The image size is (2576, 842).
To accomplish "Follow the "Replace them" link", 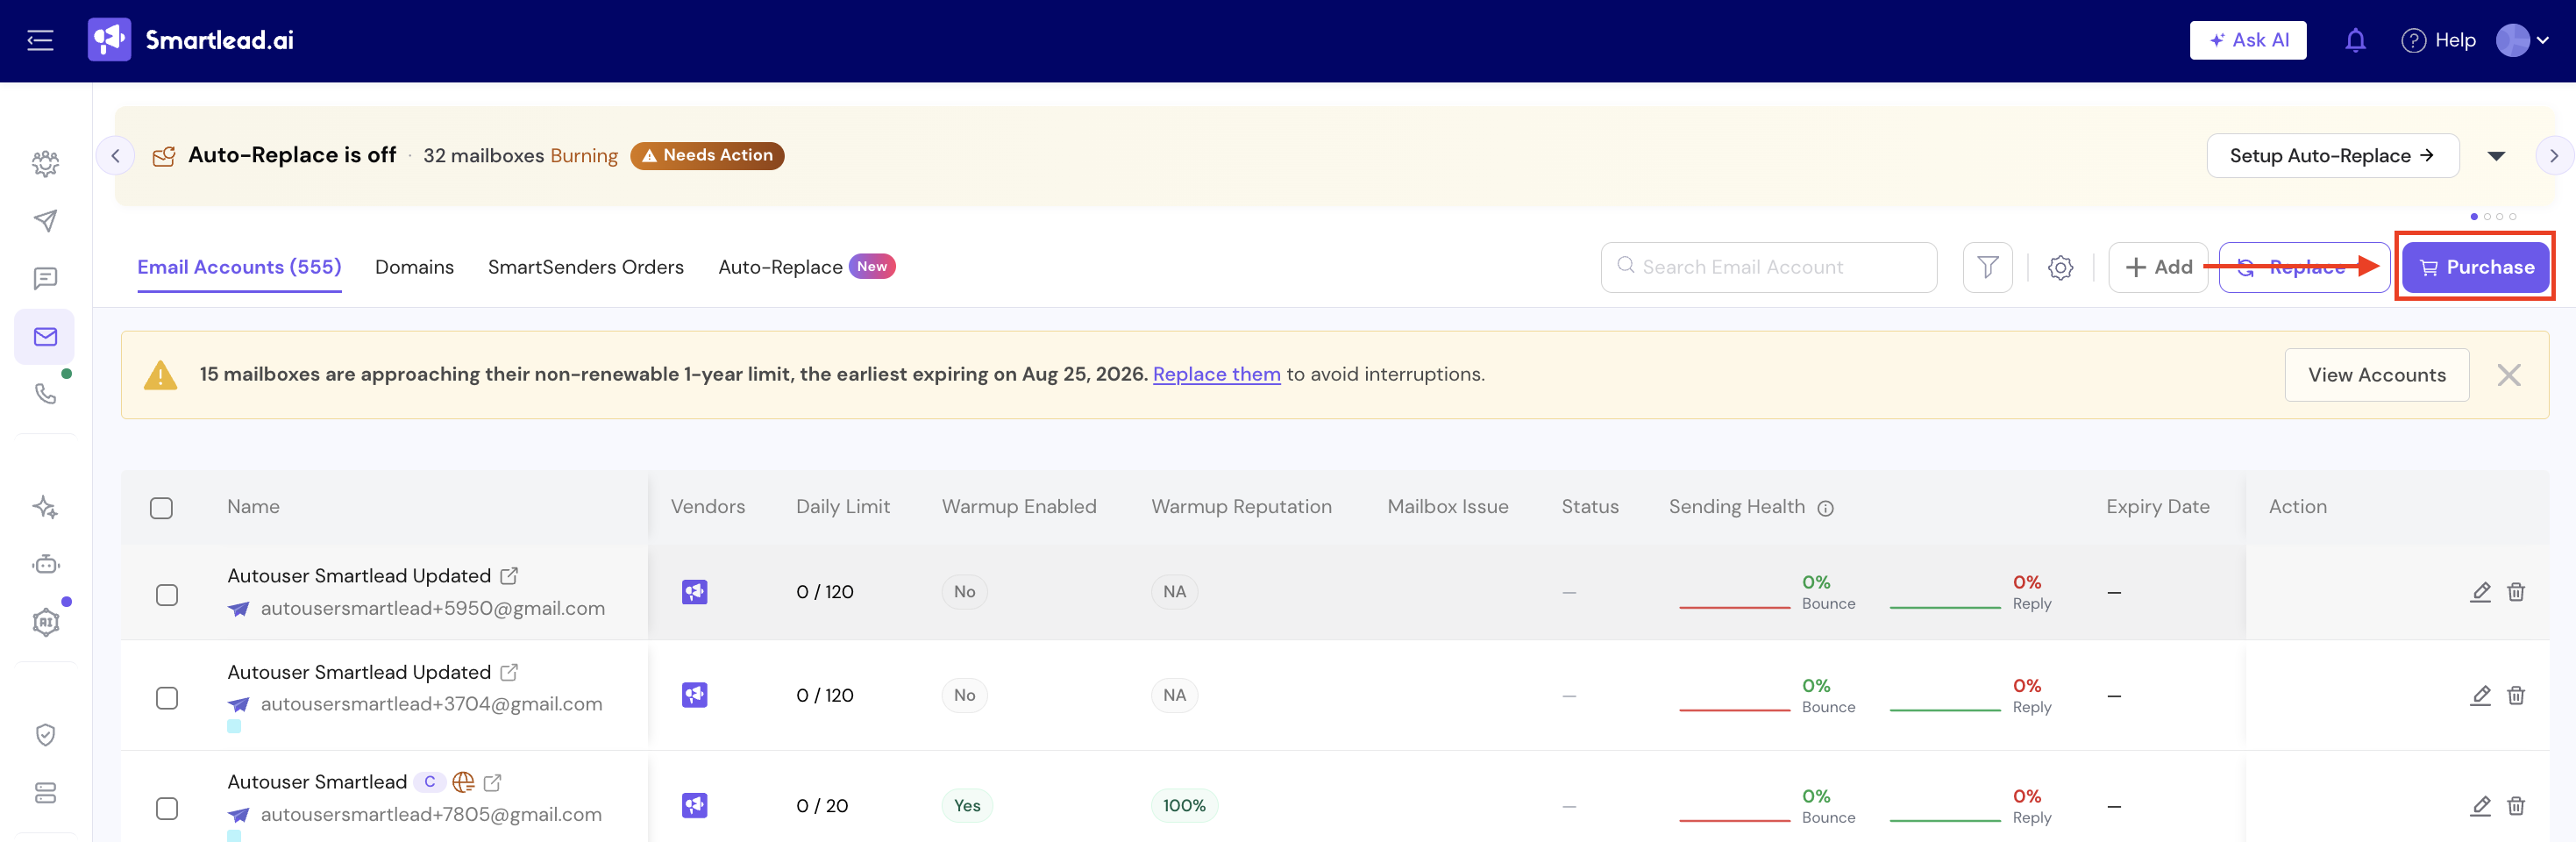I will (1216, 374).
